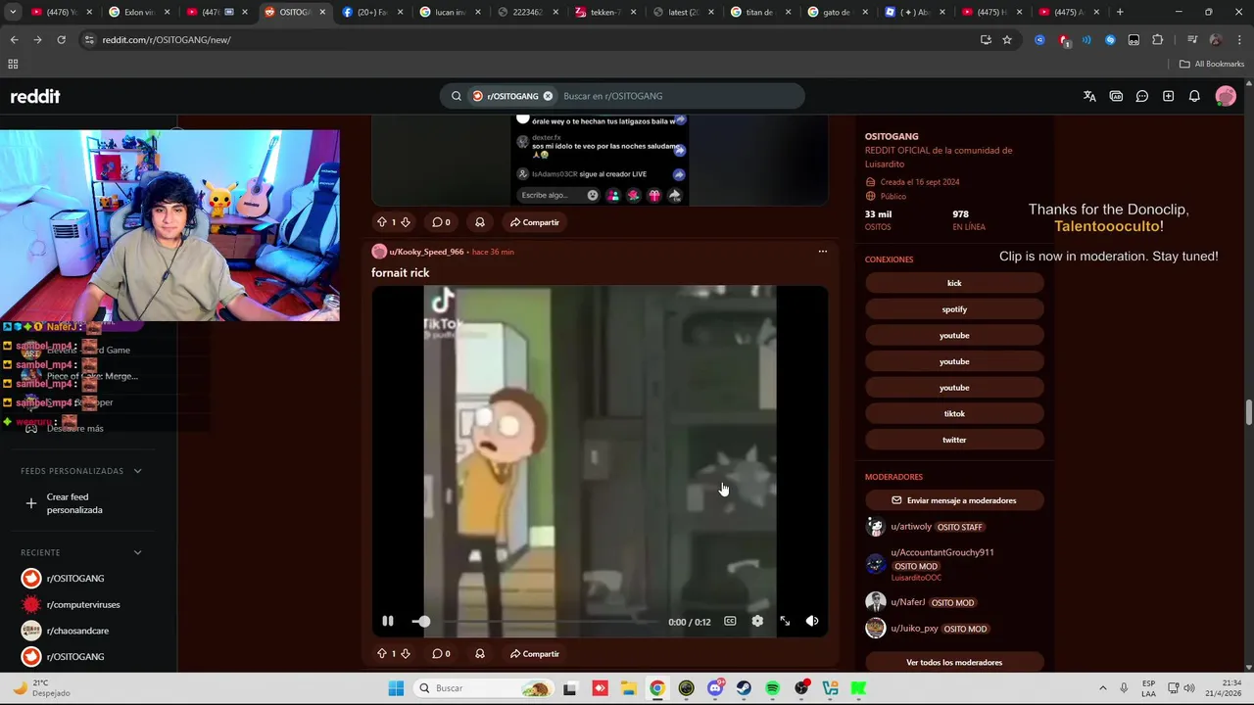Open the All Bookmarks folder
This screenshot has height=705, width=1254.
coord(1212,64)
